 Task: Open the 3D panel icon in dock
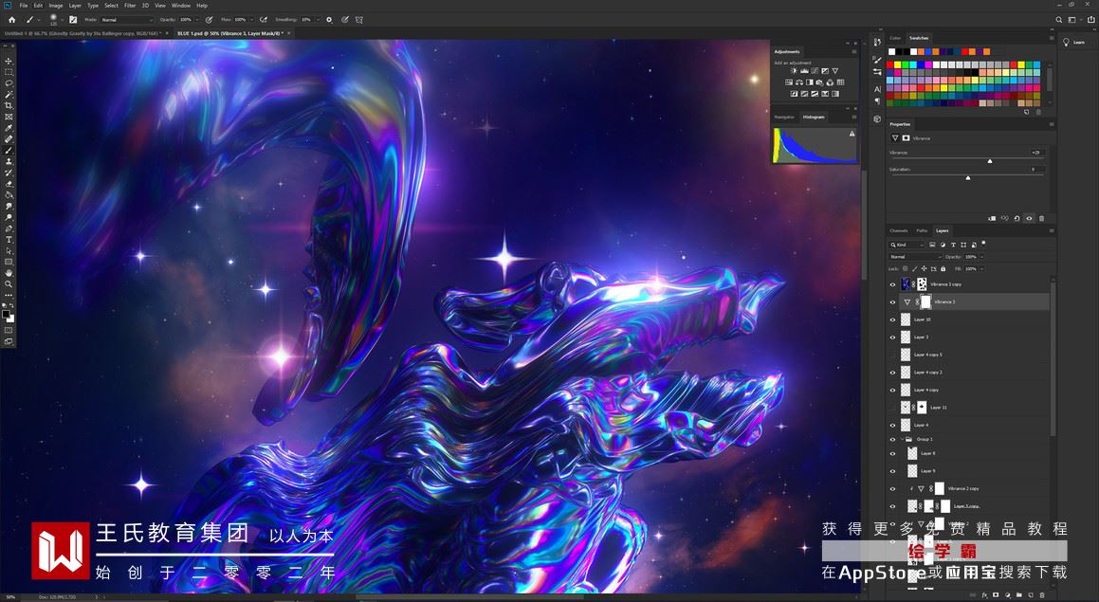[x=877, y=119]
